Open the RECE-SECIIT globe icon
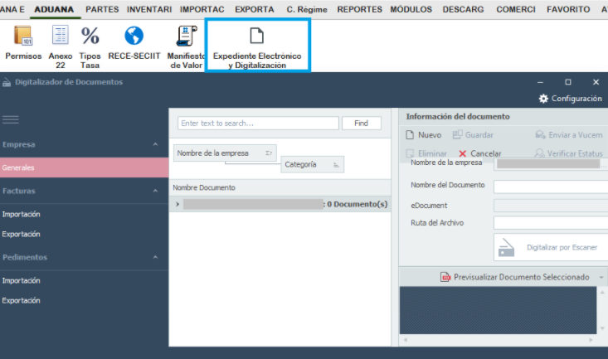Image resolution: width=608 pixels, height=359 pixels. tap(134, 42)
